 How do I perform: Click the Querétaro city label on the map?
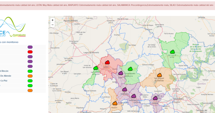pos(179,99)
